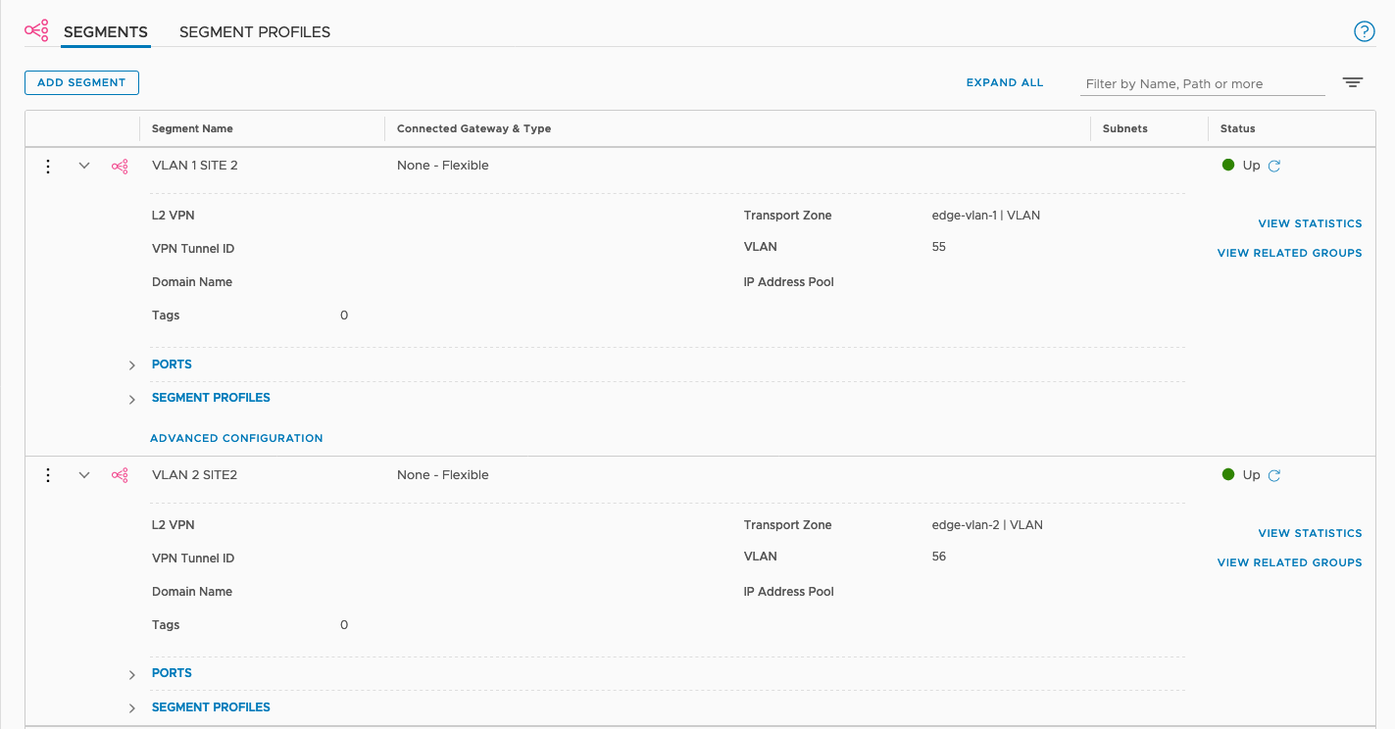Click the Expand All link
This screenshot has height=729, width=1395.
point(1004,83)
